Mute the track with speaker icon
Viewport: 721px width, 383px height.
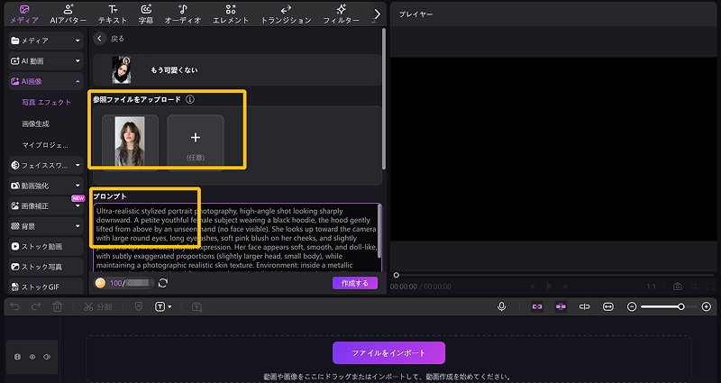pos(46,357)
